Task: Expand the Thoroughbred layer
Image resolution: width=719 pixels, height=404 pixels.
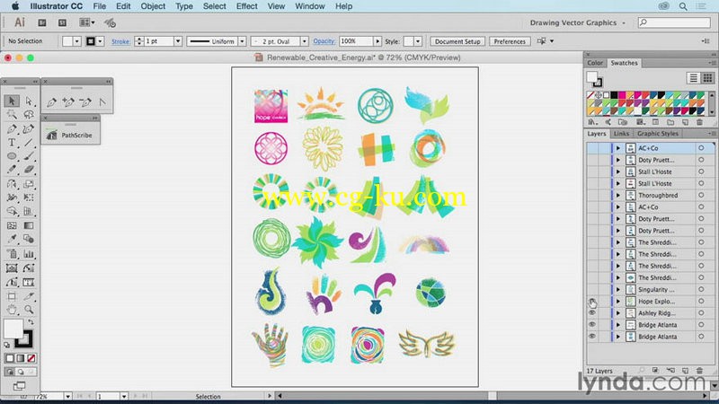Action: [x=618, y=196]
